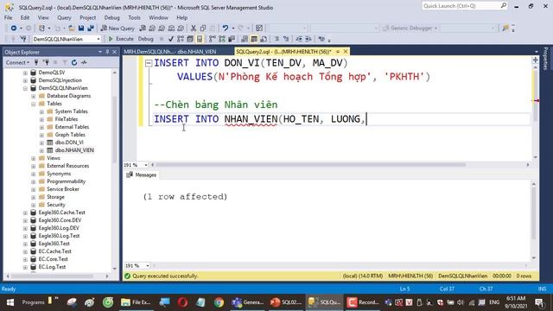This screenshot has height=311, width=553.
Task: Open Chrome from the taskbar
Action: (219, 302)
